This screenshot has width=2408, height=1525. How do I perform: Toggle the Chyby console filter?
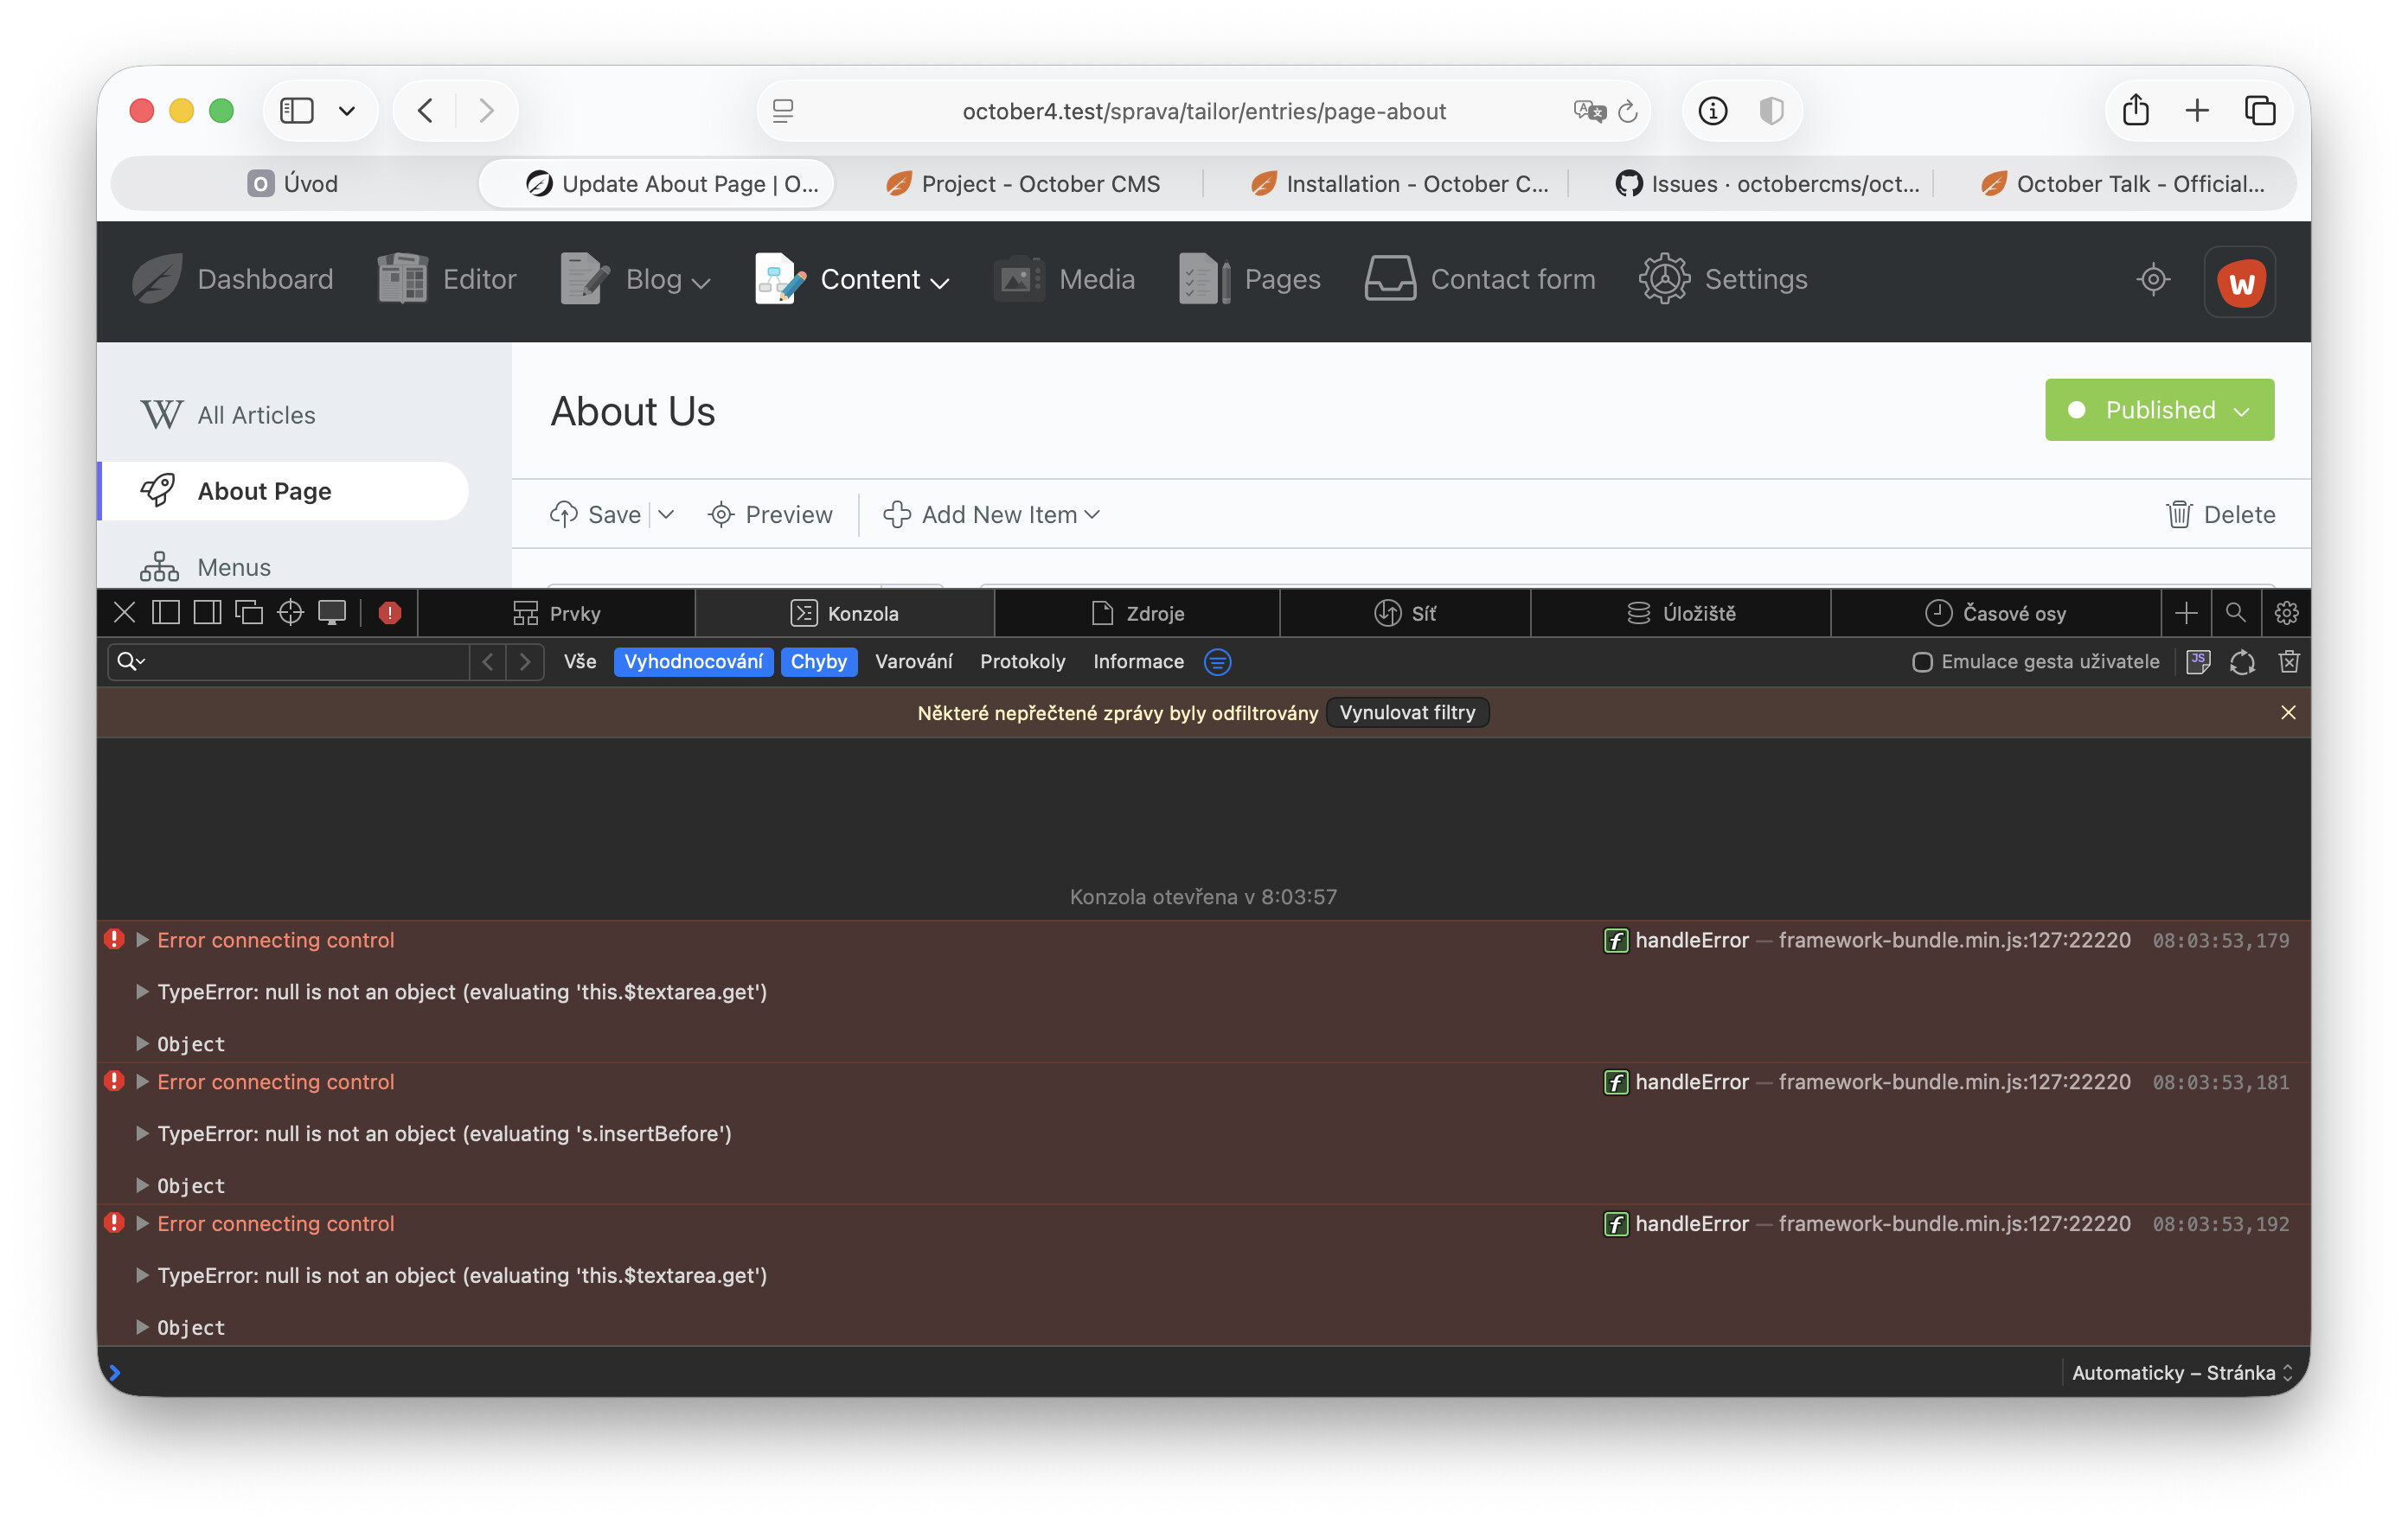pyautogui.click(x=817, y=661)
